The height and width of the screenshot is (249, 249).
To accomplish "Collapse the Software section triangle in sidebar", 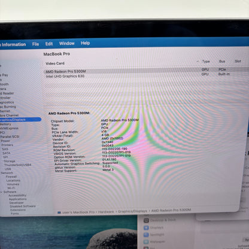I will [1, 192].
